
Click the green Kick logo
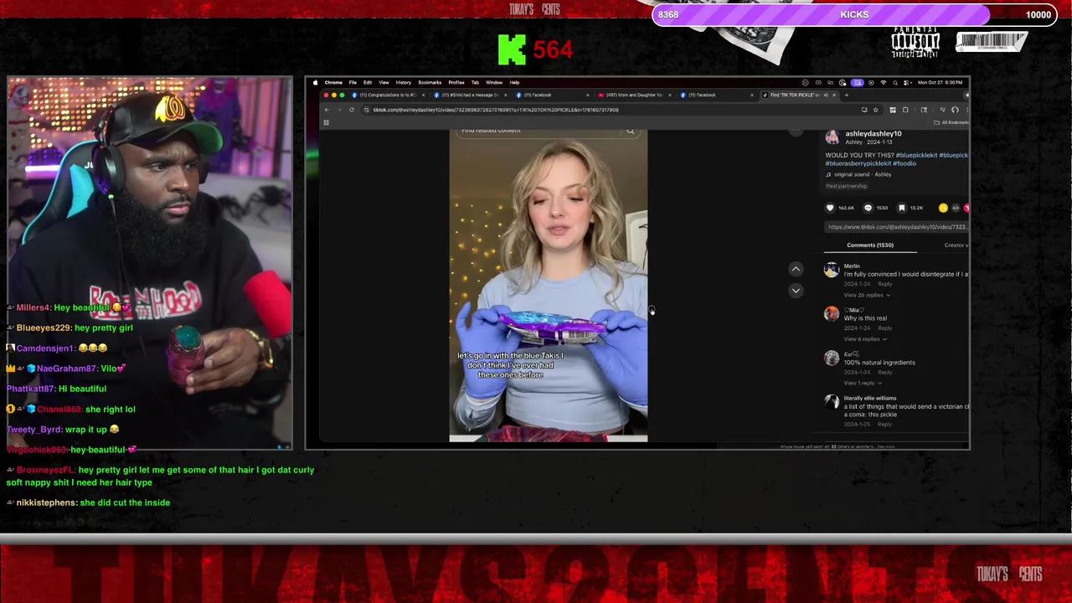pos(512,49)
